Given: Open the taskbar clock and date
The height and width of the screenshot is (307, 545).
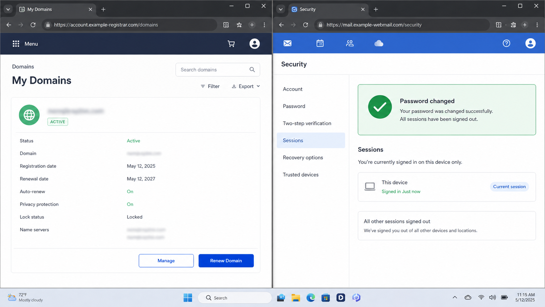Looking at the screenshot, I should coord(525,297).
